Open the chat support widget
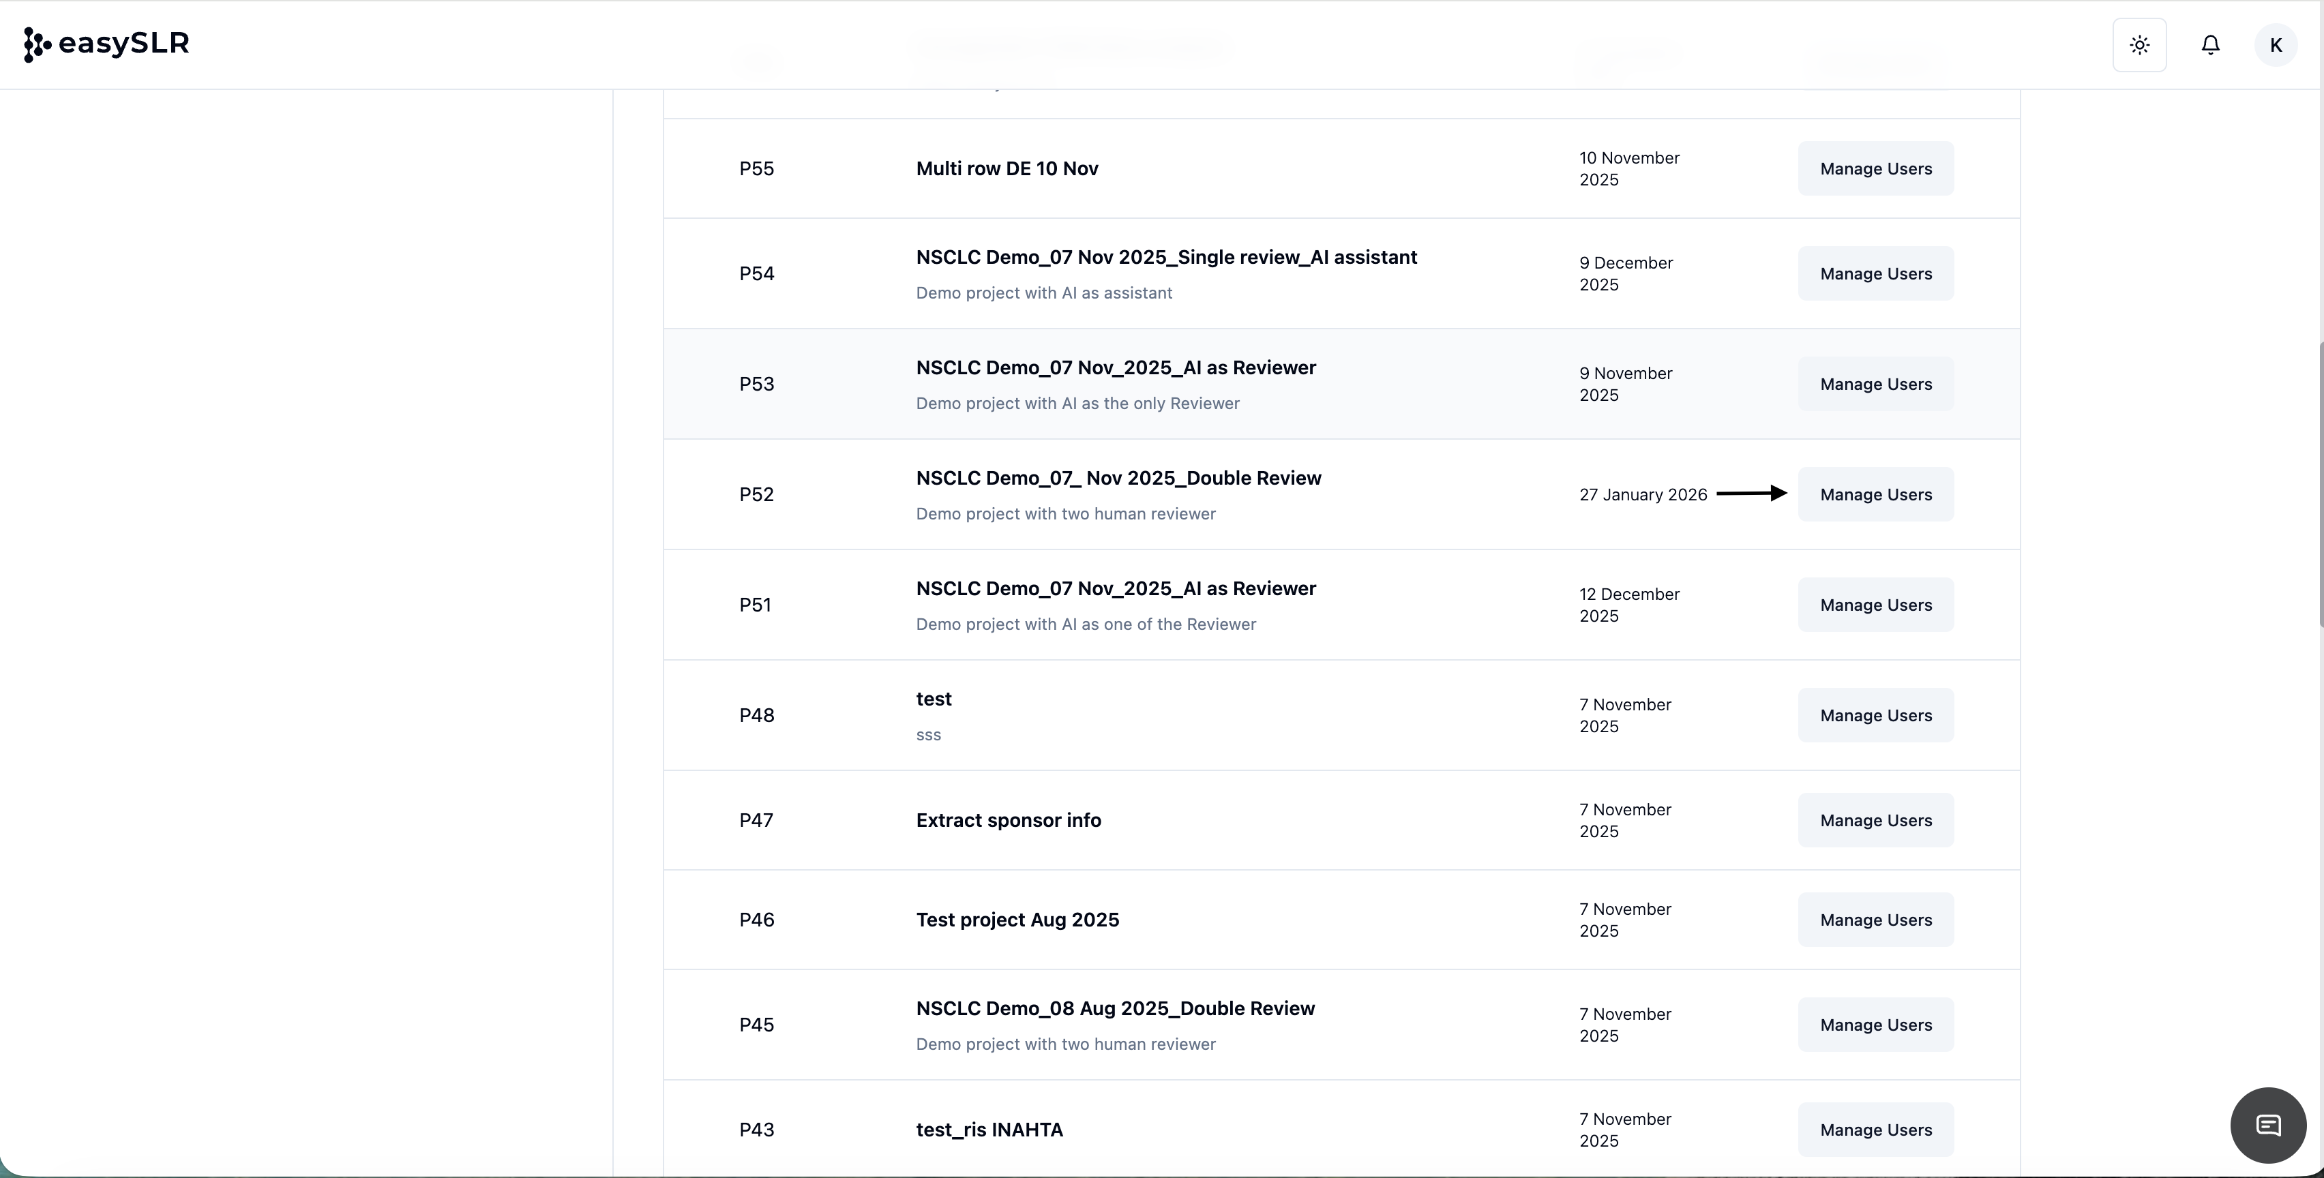This screenshot has height=1178, width=2324. pyautogui.click(x=2267, y=1125)
